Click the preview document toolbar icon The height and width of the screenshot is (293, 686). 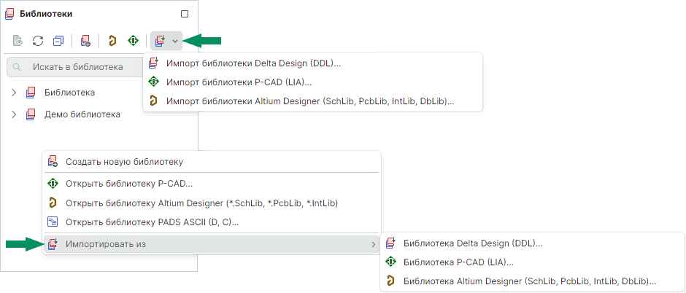(18, 41)
